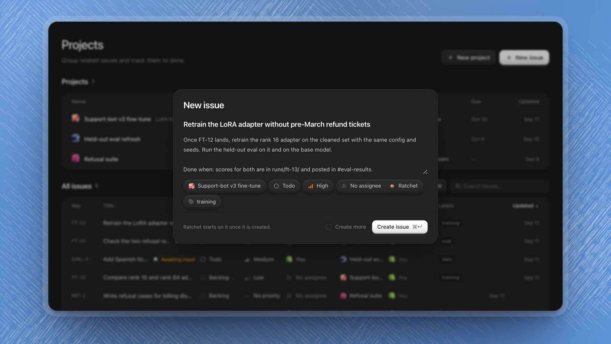The height and width of the screenshot is (344, 611).
Task: Open the Todo status dropdown
Action: 284,186
